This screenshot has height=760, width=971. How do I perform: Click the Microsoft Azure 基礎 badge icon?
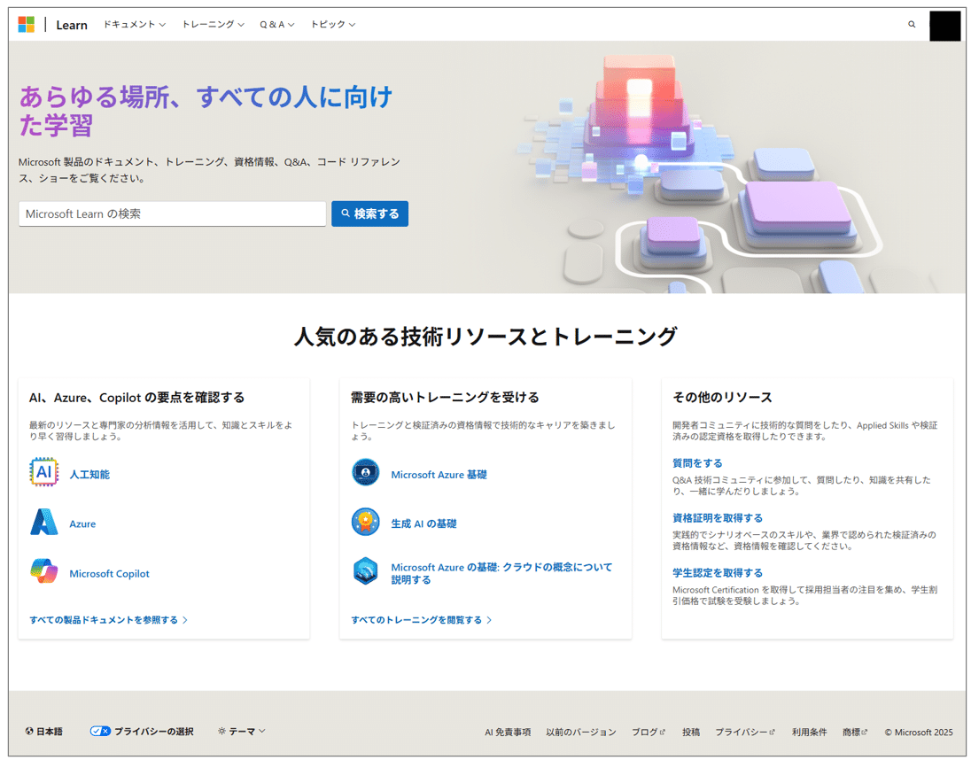(366, 474)
